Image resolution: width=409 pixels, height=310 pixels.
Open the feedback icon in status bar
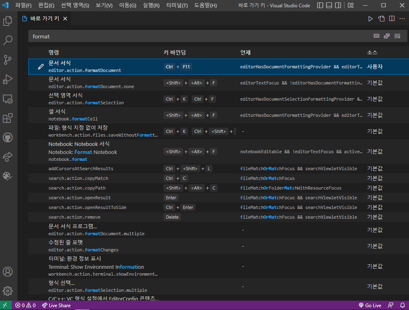(390, 305)
